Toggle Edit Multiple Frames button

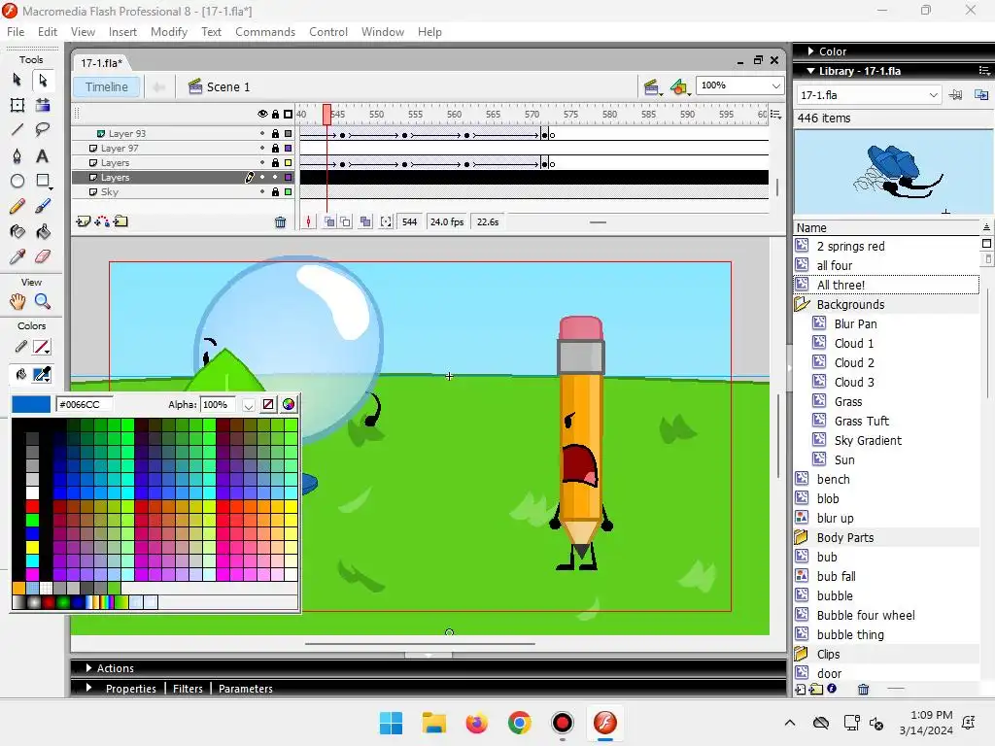pyautogui.click(x=365, y=222)
